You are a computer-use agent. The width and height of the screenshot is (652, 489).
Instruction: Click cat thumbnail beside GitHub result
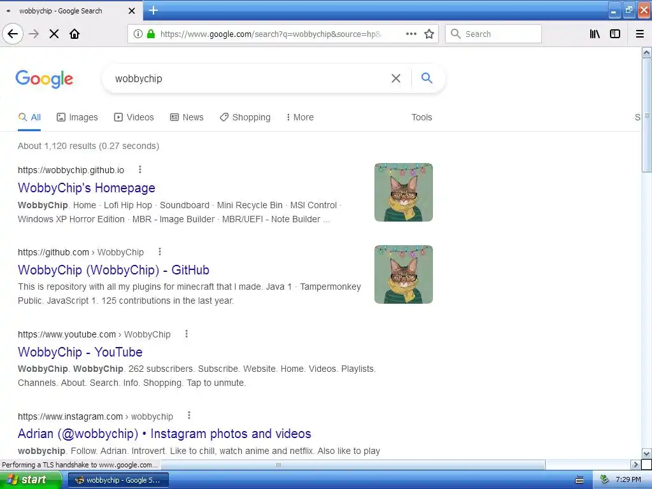pos(403,274)
